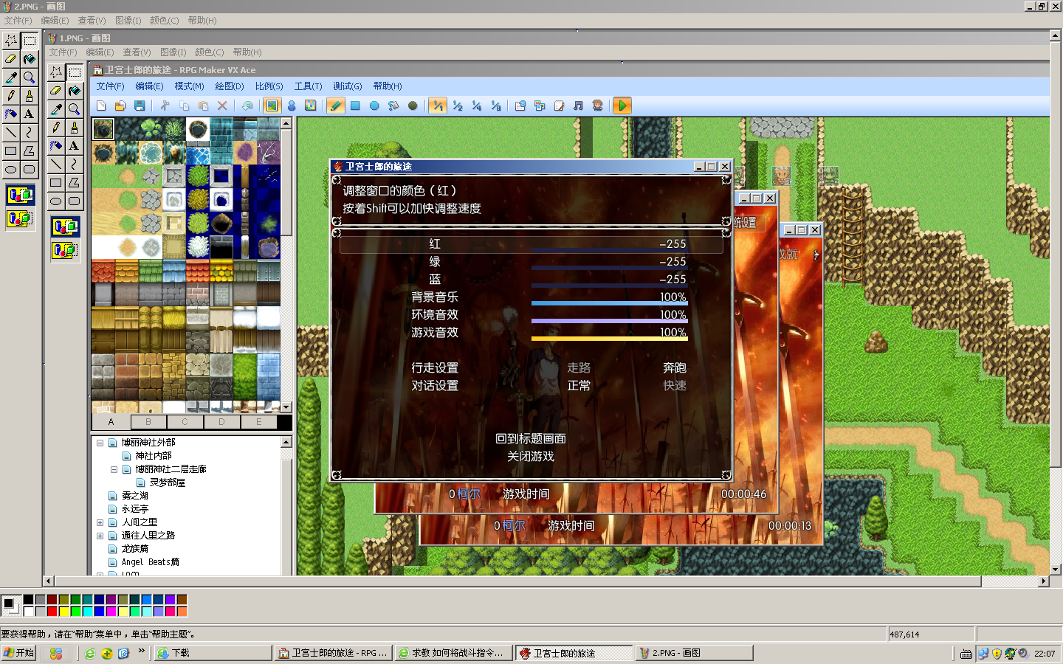Select the Brush tool in the 1.PNG Paint toolbox
1063x664 pixels.
tap(74, 128)
